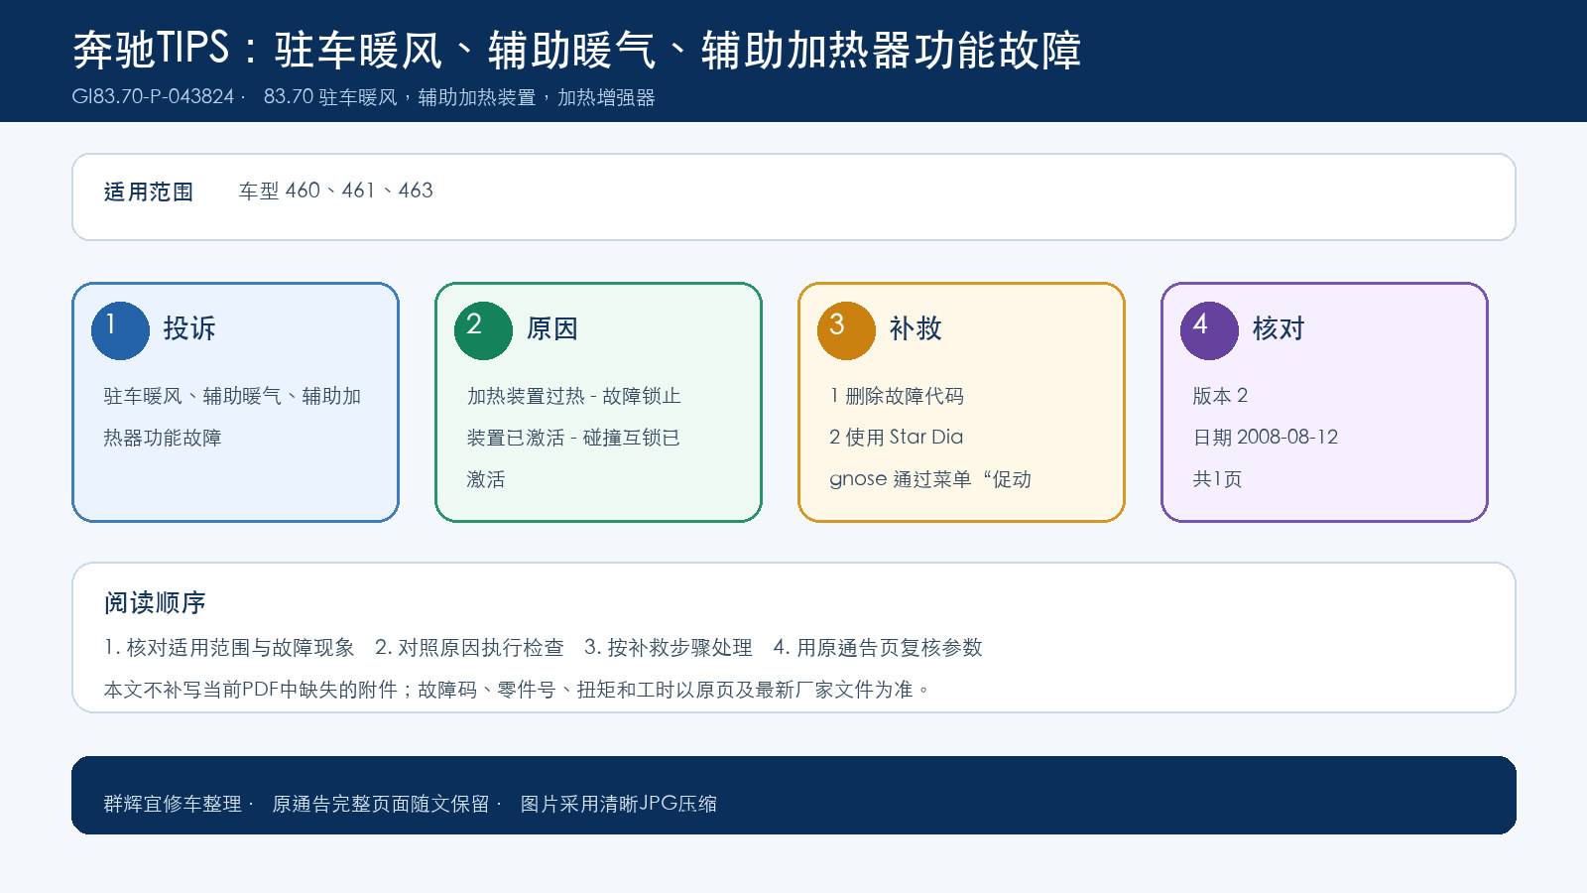Image resolution: width=1587 pixels, height=893 pixels.
Task: Click the text 共1页
Action: click(x=1217, y=479)
